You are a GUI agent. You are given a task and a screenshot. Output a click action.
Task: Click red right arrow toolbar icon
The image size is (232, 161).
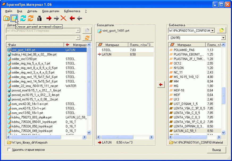point(49,19)
